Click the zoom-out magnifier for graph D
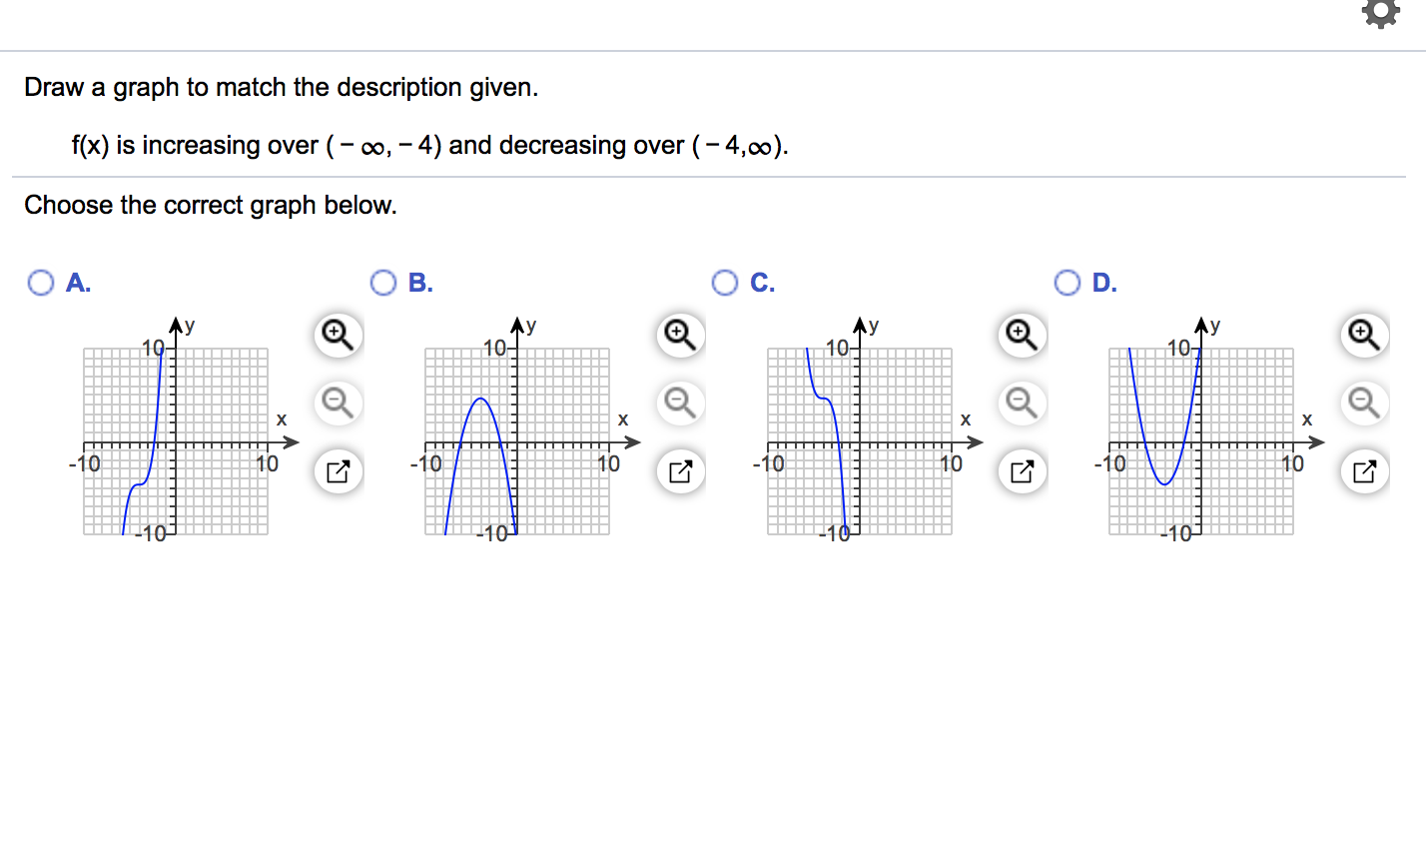 tap(1363, 404)
